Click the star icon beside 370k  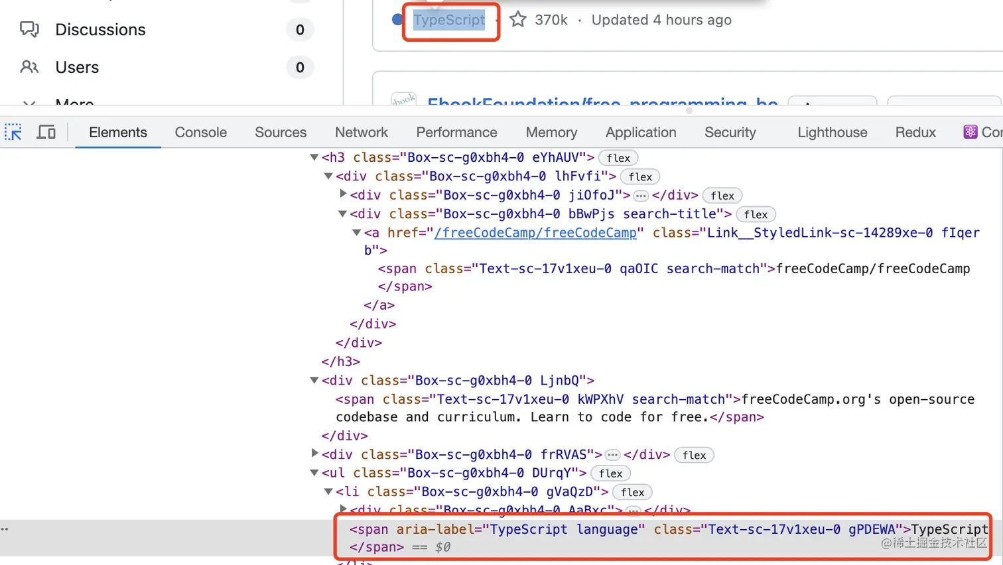point(518,20)
